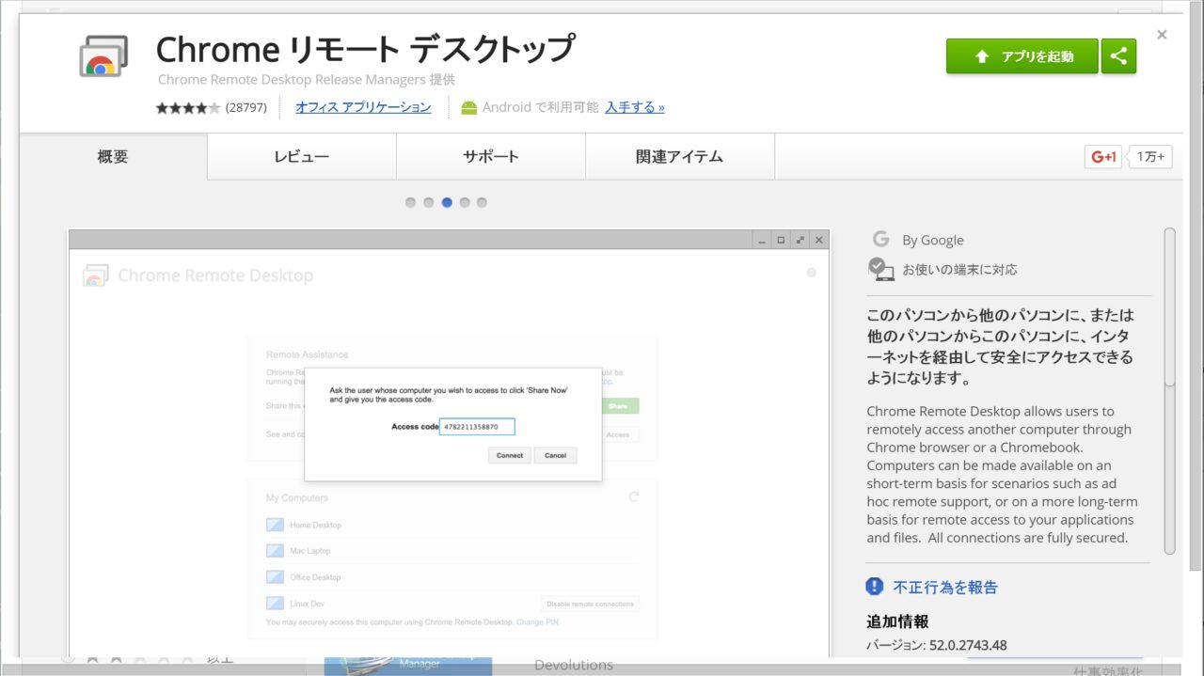Viewport: 1204px width, 676px height.
Task: Click the G+1 button
Action: [1104, 157]
